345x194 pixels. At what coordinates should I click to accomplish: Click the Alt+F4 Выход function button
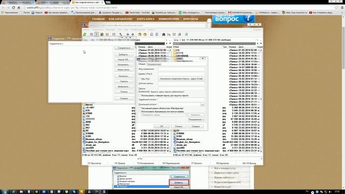click(x=249, y=163)
